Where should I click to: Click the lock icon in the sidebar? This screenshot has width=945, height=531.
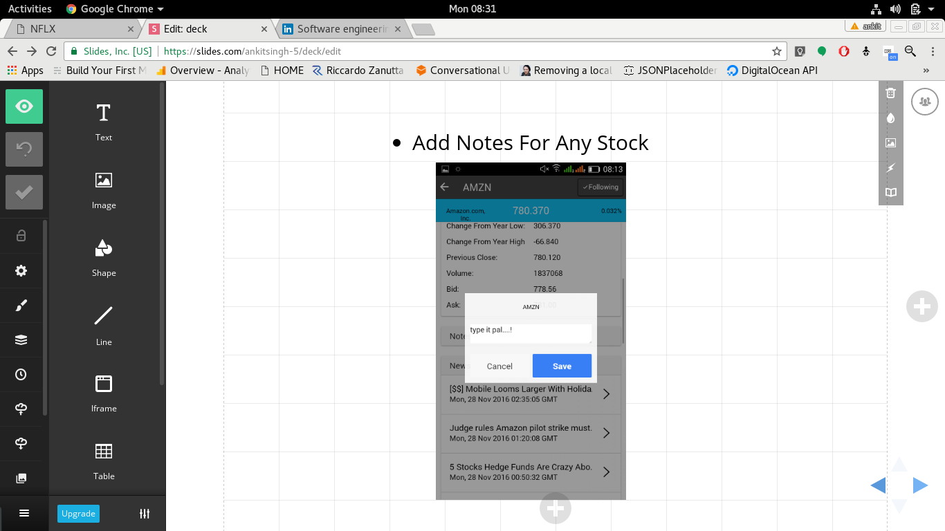[x=21, y=236]
